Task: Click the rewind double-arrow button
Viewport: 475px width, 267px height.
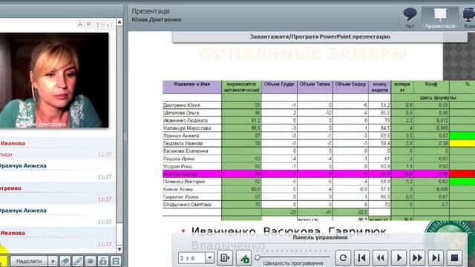Action: tap(381, 258)
